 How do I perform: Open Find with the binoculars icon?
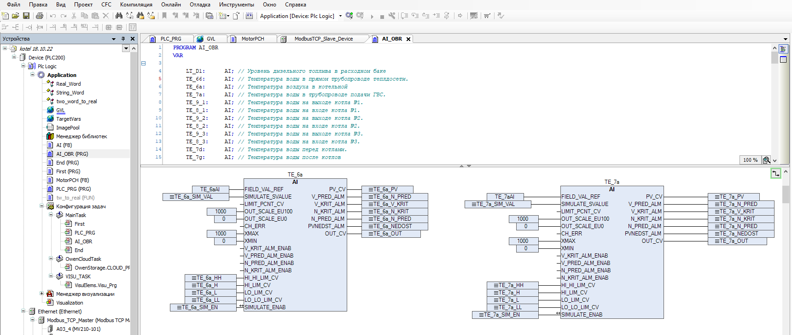[x=119, y=16]
